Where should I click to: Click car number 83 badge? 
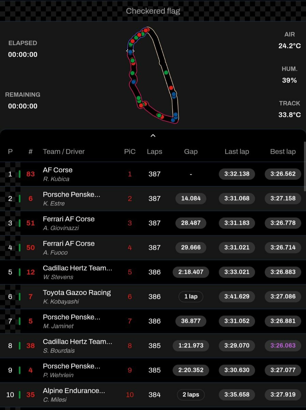point(31,174)
